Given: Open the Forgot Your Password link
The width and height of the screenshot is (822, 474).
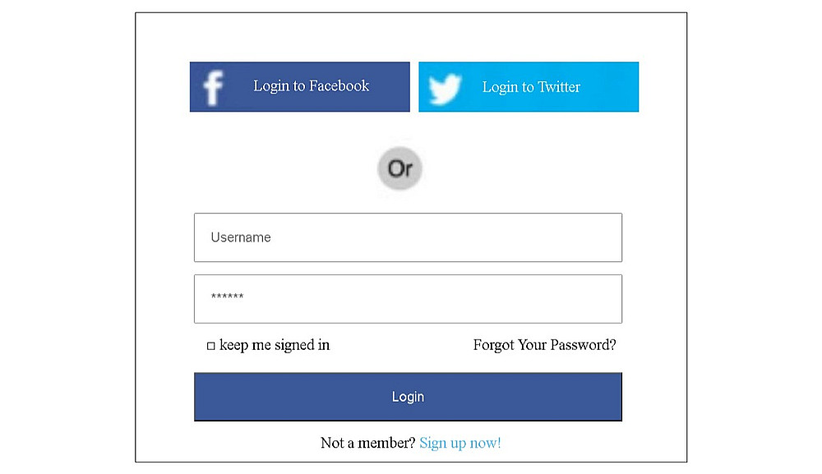Looking at the screenshot, I should [x=544, y=345].
